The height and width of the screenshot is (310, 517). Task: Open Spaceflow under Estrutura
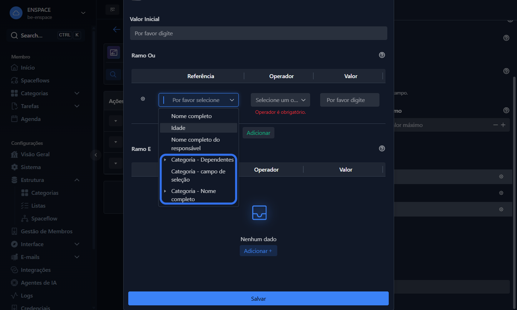click(x=39, y=218)
